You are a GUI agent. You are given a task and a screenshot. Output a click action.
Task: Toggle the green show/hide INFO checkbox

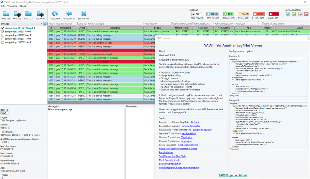294,14
